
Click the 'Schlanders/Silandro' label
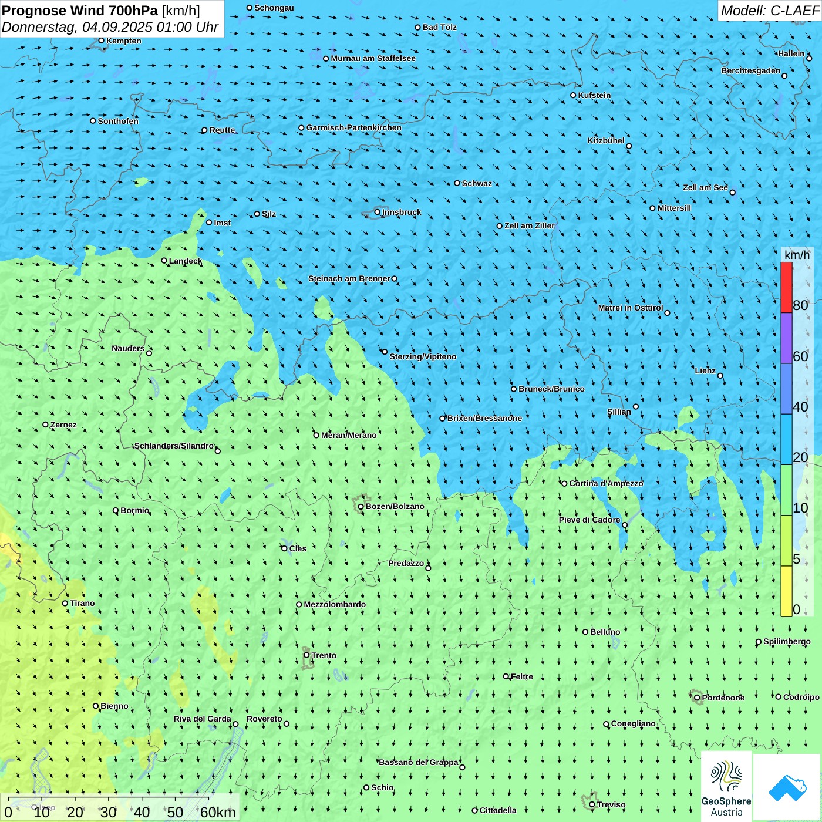tap(174, 446)
